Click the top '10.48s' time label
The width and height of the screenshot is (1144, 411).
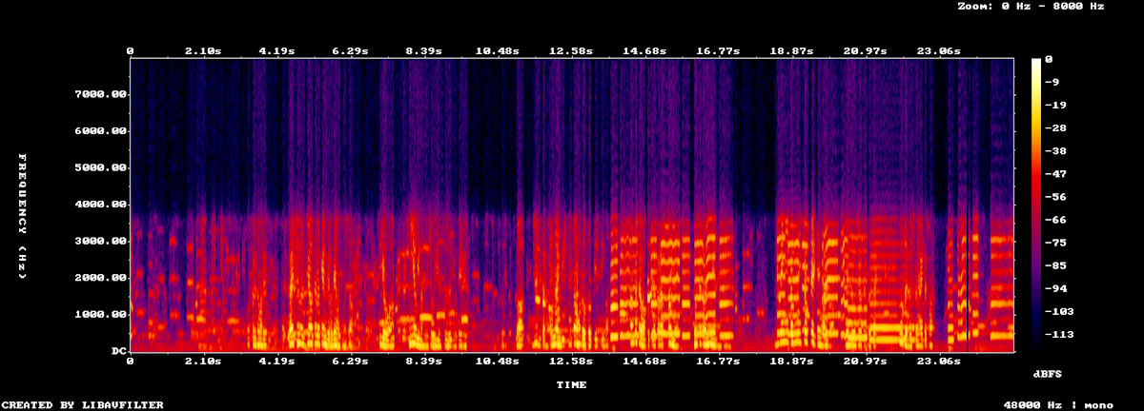coord(497,50)
